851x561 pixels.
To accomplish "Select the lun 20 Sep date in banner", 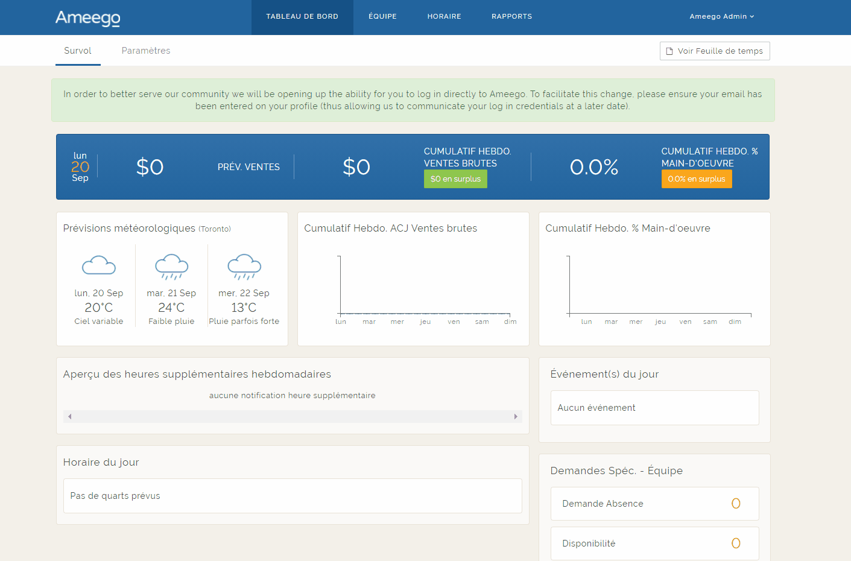I will pos(80,166).
